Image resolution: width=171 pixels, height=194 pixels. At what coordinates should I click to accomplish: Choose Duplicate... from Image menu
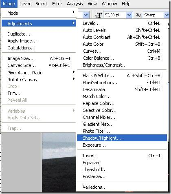(x=39, y=34)
